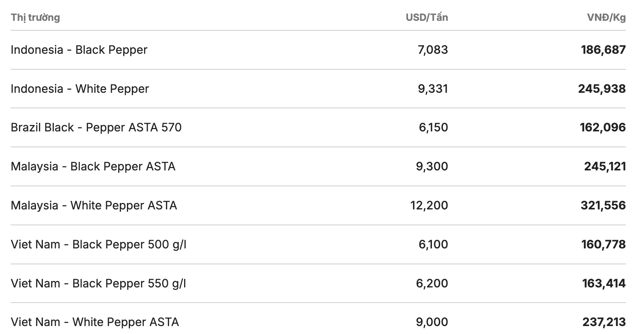Click the VNĐ/Kg column header

[x=606, y=17]
